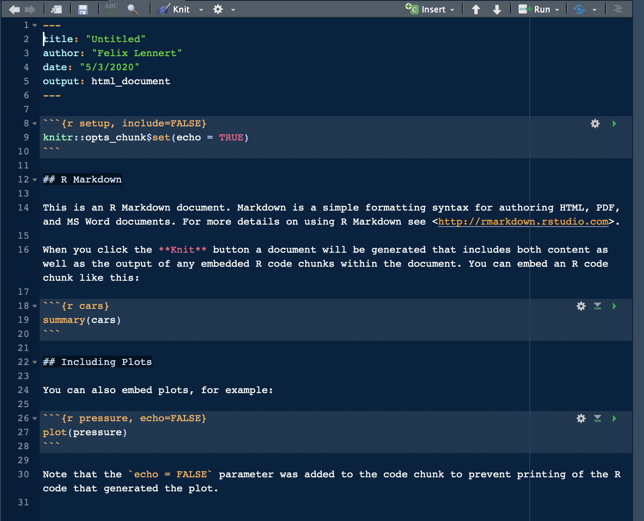Image resolution: width=644 pixels, height=521 pixels.
Task: Click the Save document icon
Action: 83,10
